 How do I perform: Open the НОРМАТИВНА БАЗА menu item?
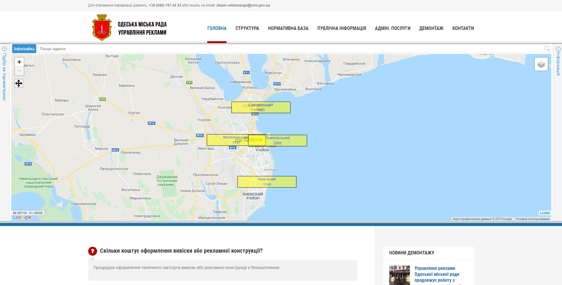288,28
